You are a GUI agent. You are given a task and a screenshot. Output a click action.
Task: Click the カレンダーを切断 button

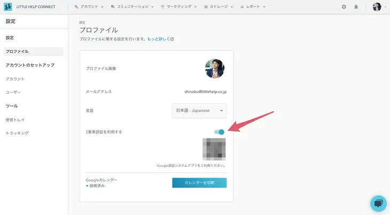[x=199, y=183]
